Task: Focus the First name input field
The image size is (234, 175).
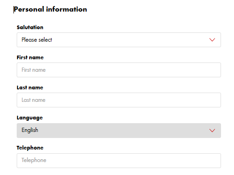Action: 119,70
